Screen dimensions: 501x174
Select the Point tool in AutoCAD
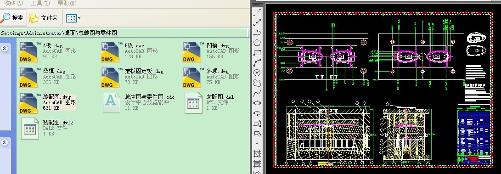[257, 144]
